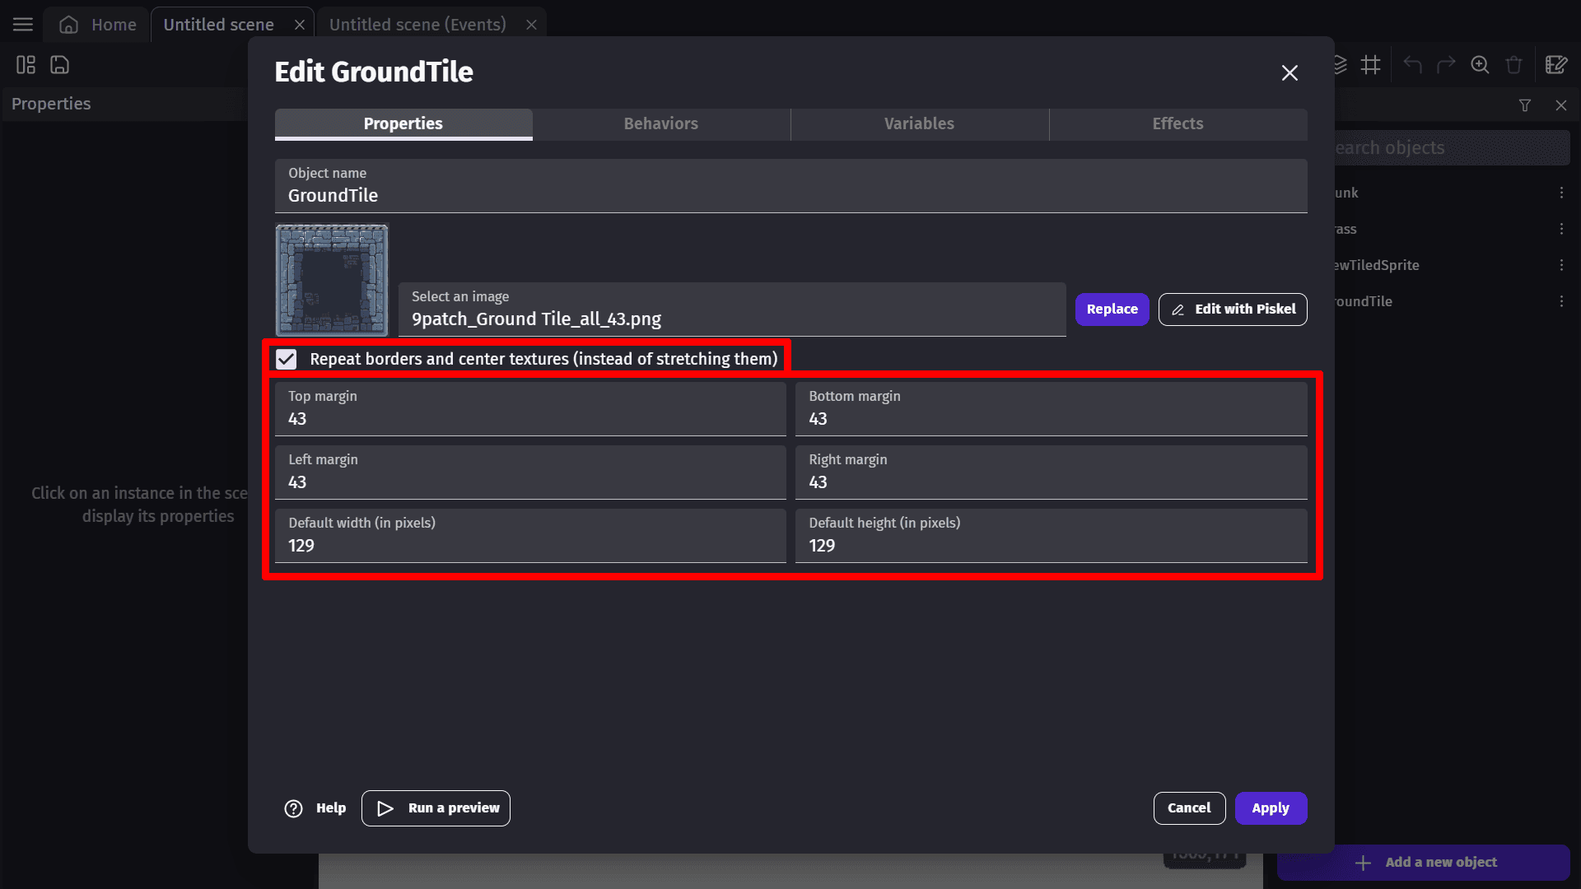Click the panels layout icon
The height and width of the screenshot is (889, 1581).
point(26,65)
